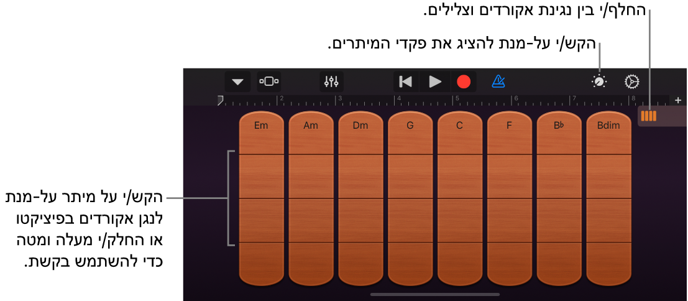Open the navigation dropdown triangle button
Viewport: 688px width, 301px height.
click(237, 81)
